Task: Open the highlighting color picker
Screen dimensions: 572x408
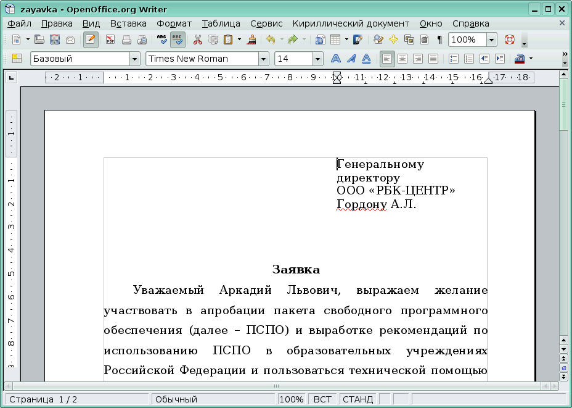Action: pyautogui.click(x=529, y=59)
